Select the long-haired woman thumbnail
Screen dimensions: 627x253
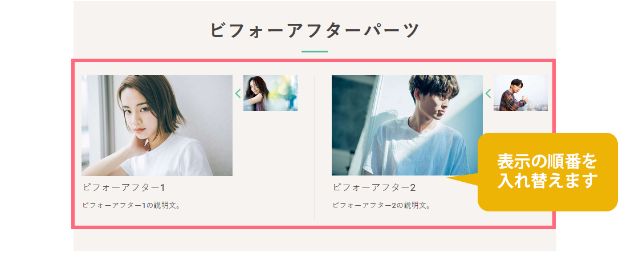point(270,93)
